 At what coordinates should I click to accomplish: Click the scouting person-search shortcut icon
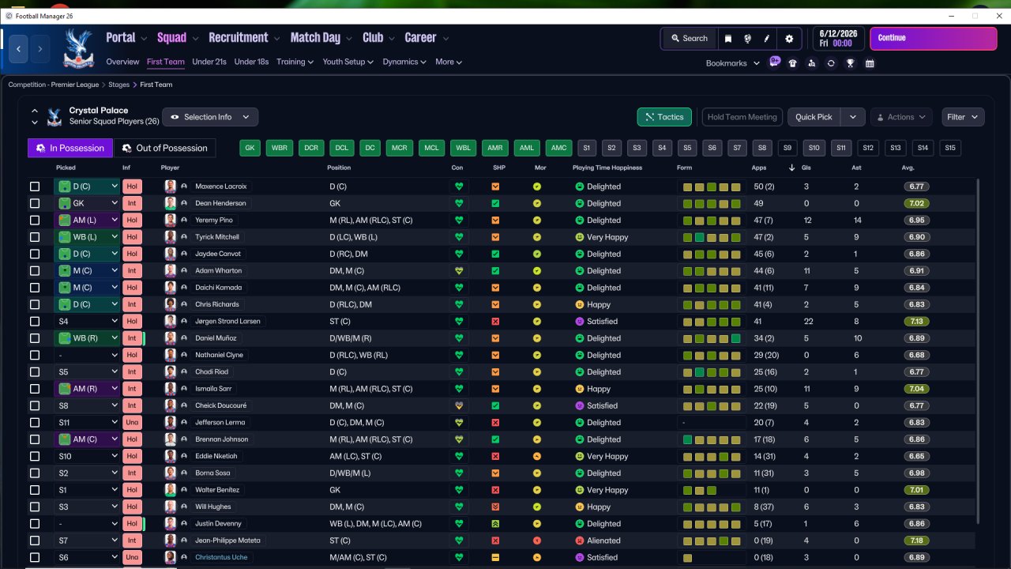(812, 63)
